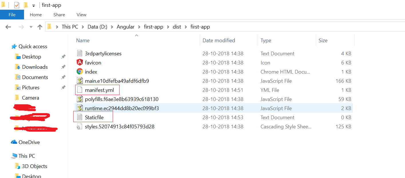The width and height of the screenshot is (405, 178).
Task: Select the manifest.yml file
Action: coord(99,90)
